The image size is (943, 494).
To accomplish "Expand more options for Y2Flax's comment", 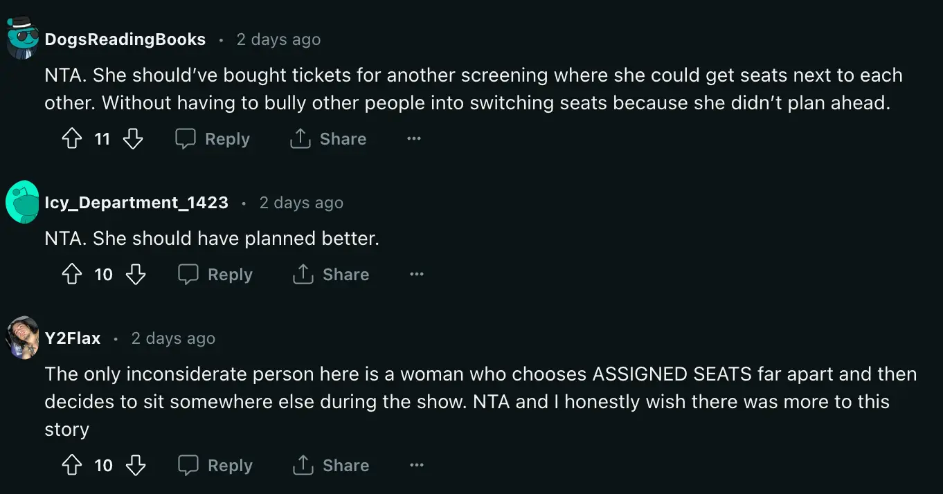I will coord(416,465).
